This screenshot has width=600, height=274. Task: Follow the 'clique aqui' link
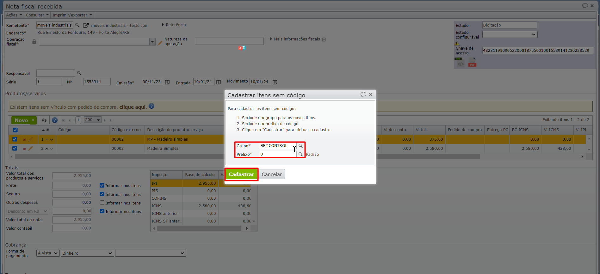[133, 107]
